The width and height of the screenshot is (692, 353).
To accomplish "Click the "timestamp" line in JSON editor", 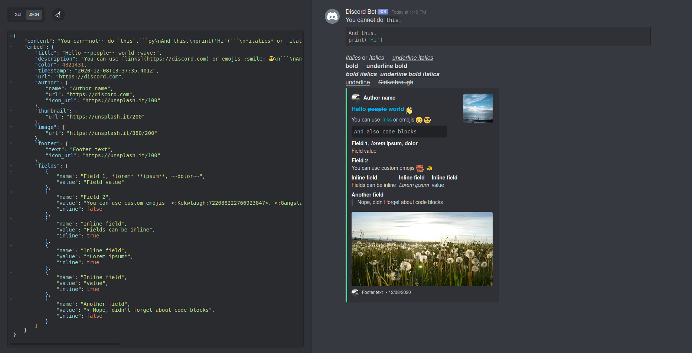I will pyautogui.click(x=97, y=71).
